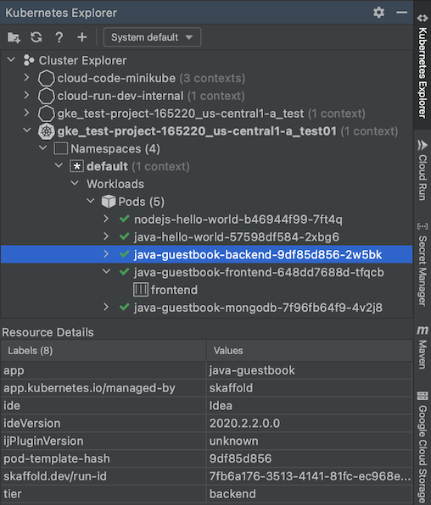Collapse the default namespace

point(59,166)
